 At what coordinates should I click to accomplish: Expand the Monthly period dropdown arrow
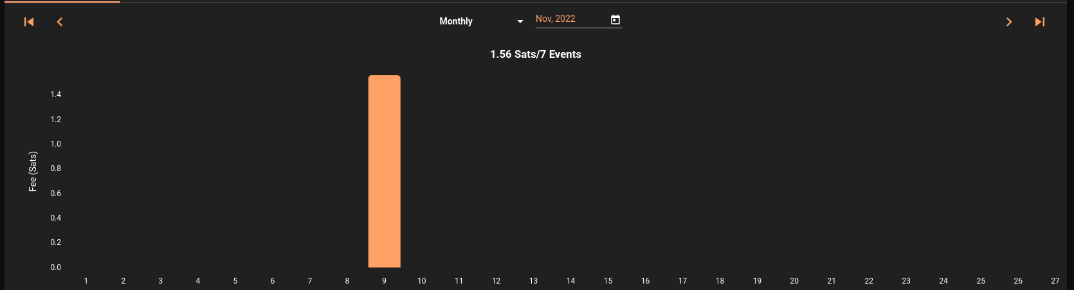pyautogui.click(x=520, y=21)
